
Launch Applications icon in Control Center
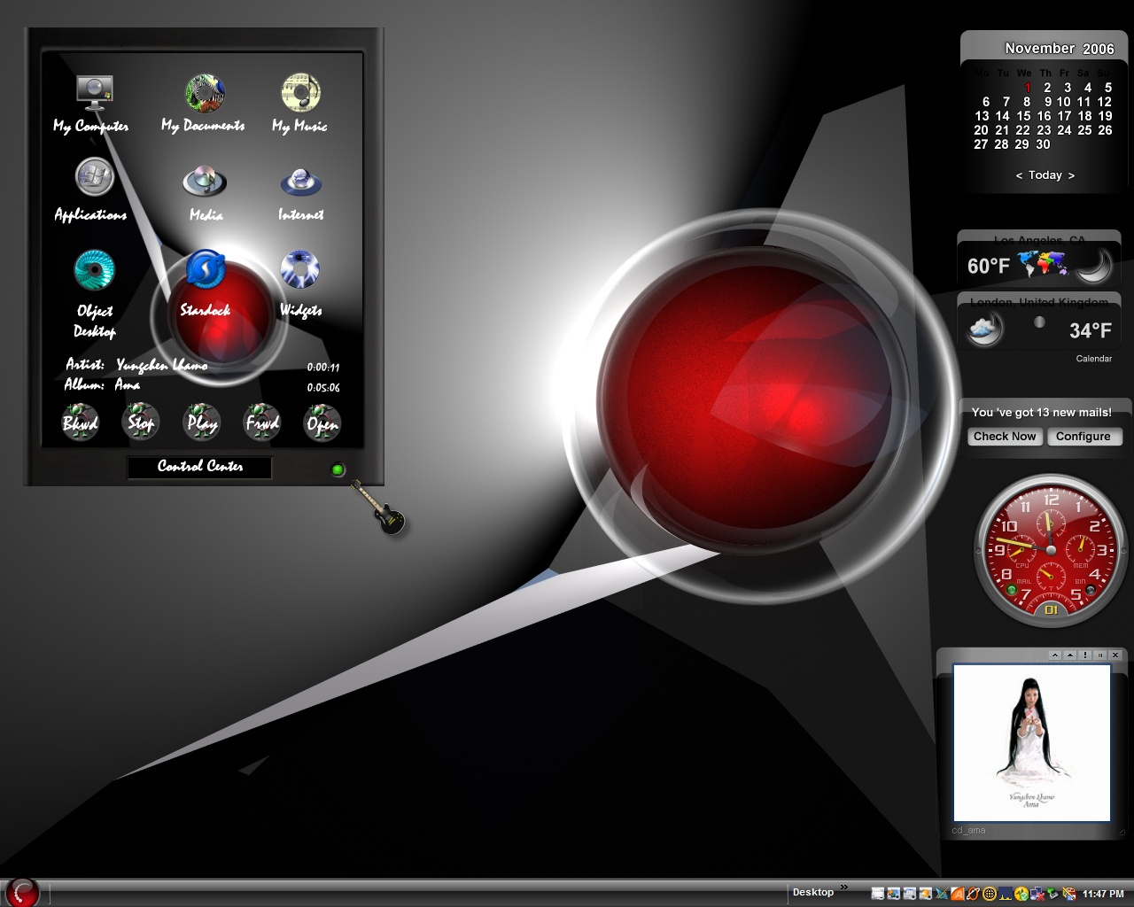95,177
